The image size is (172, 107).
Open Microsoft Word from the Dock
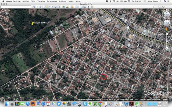coord(126,104)
